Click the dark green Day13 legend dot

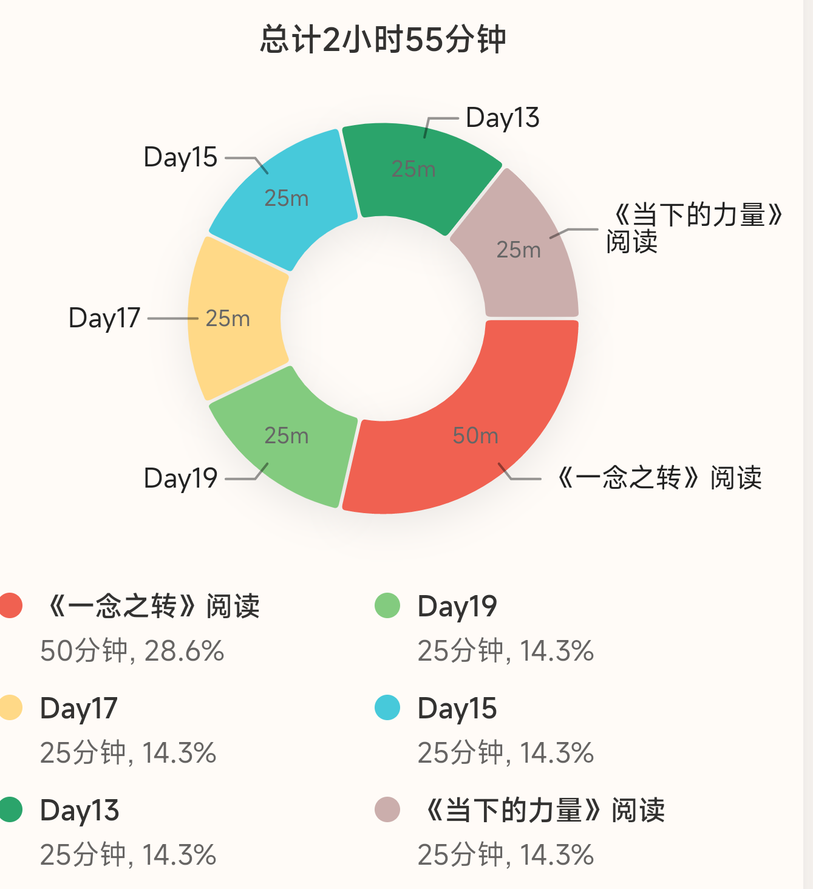pos(11,809)
